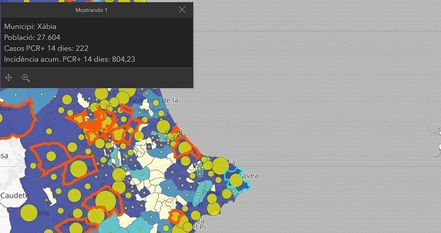The image size is (441, 233).
Task: Select 'Casos PCR+ 14 dies: 222' line
Action: (x=47, y=48)
